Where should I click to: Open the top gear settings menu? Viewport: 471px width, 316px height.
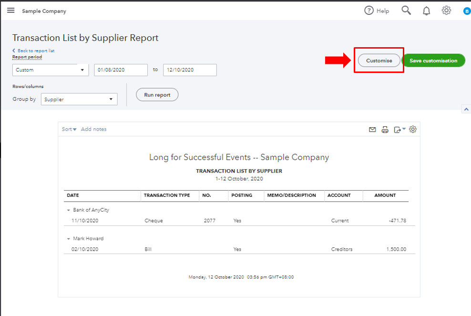[x=446, y=10]
